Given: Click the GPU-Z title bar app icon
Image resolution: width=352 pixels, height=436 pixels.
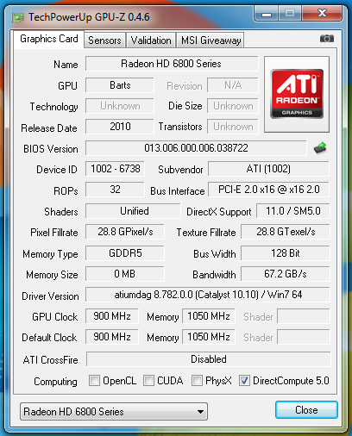Looking at the screenshot, I should 17,17.
